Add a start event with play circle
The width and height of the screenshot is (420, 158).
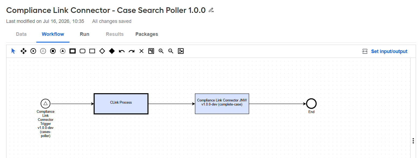point(33,51)
